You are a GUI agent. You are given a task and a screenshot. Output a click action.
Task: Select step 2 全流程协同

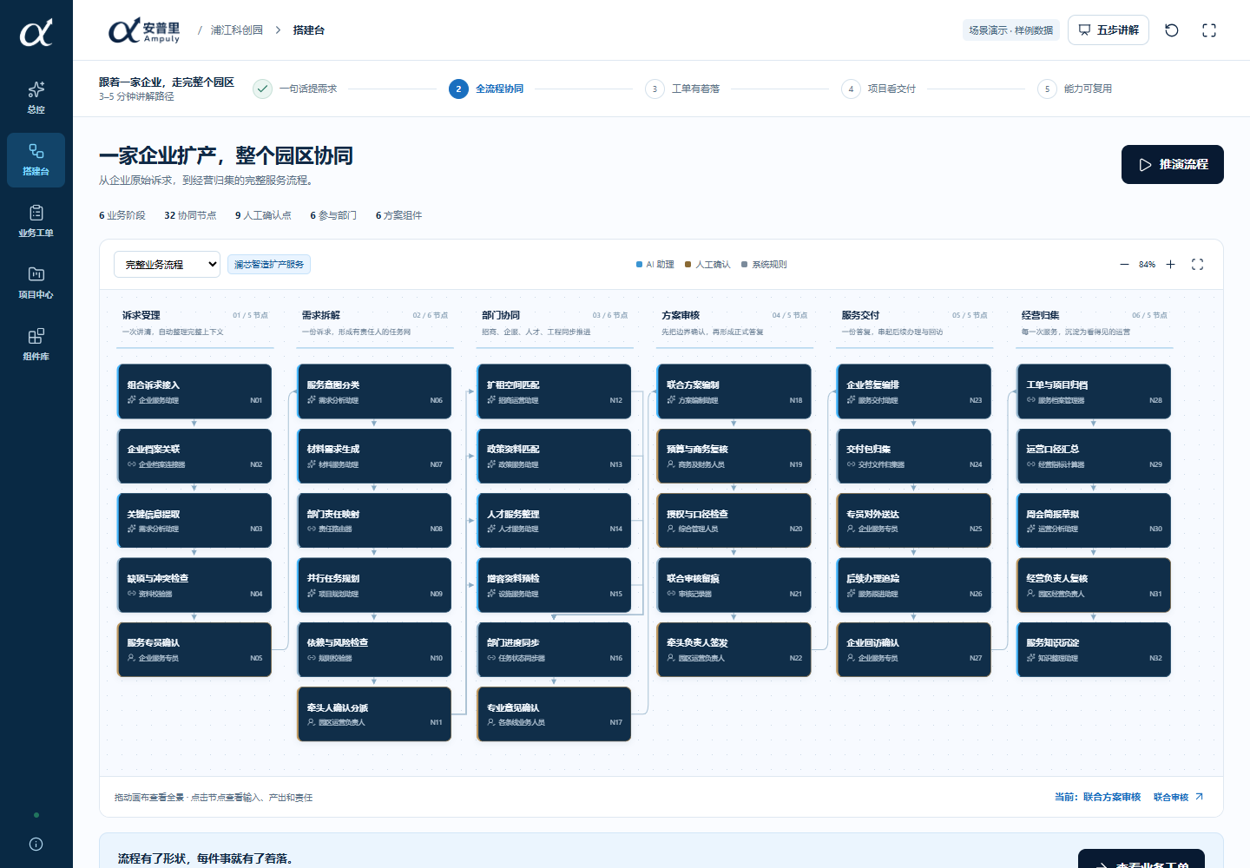(x=486, y=89)
